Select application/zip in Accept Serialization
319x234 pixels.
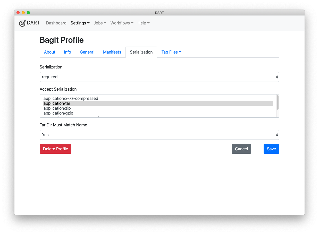[57, 108]
